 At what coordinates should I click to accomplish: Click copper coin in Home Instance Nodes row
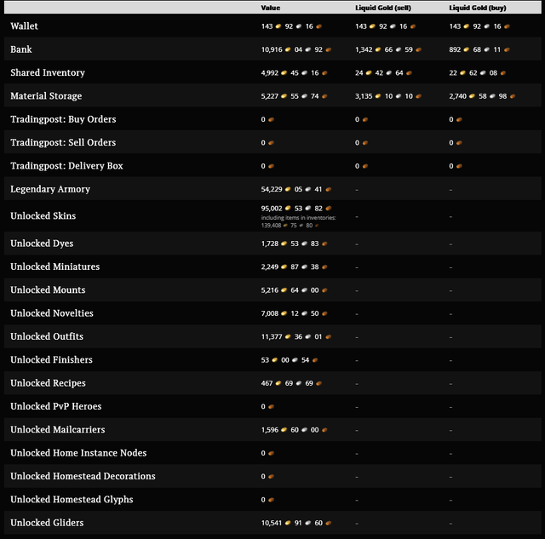(x=271, y=453)
